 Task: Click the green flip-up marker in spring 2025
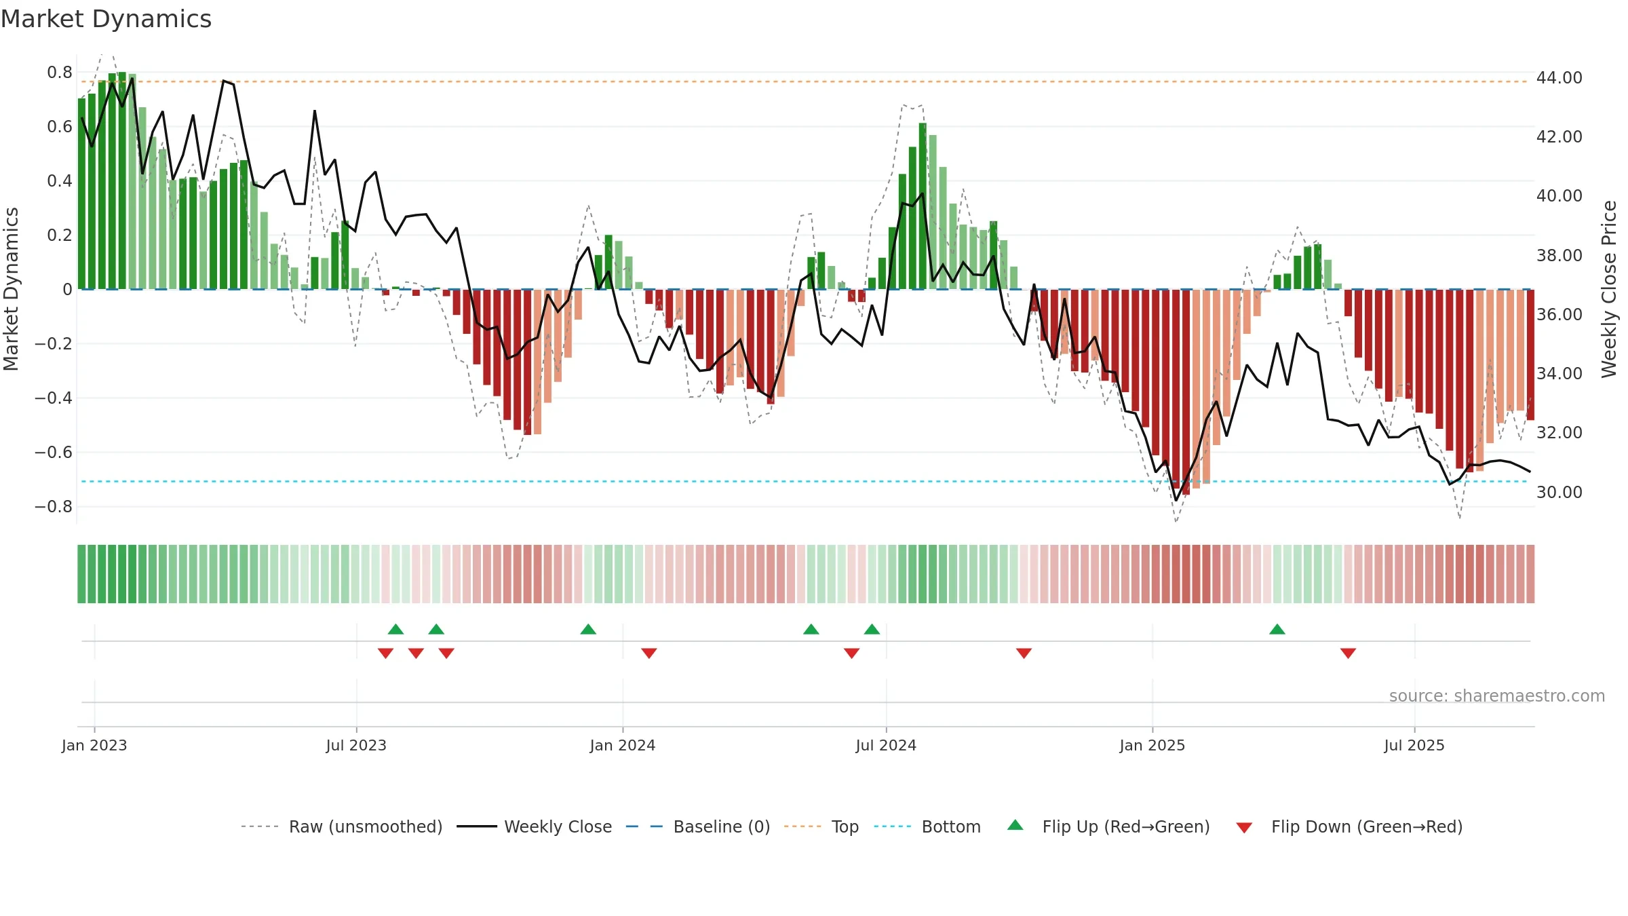pos(1277,629)
